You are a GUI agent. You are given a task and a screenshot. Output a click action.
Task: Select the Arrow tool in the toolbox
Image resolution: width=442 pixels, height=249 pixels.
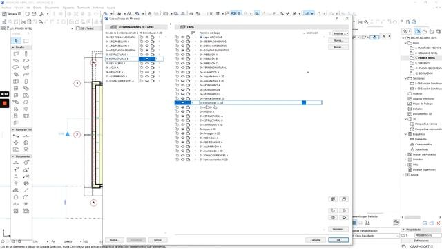tap(16, 41)
